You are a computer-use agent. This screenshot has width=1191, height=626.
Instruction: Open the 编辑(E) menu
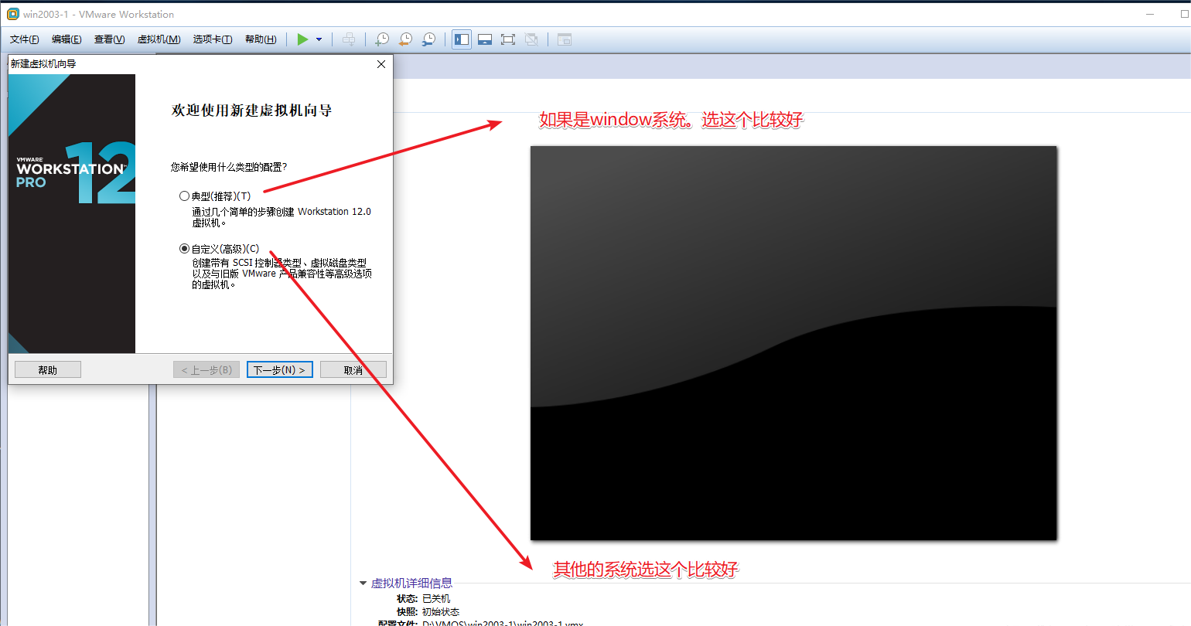click(67, 39)
